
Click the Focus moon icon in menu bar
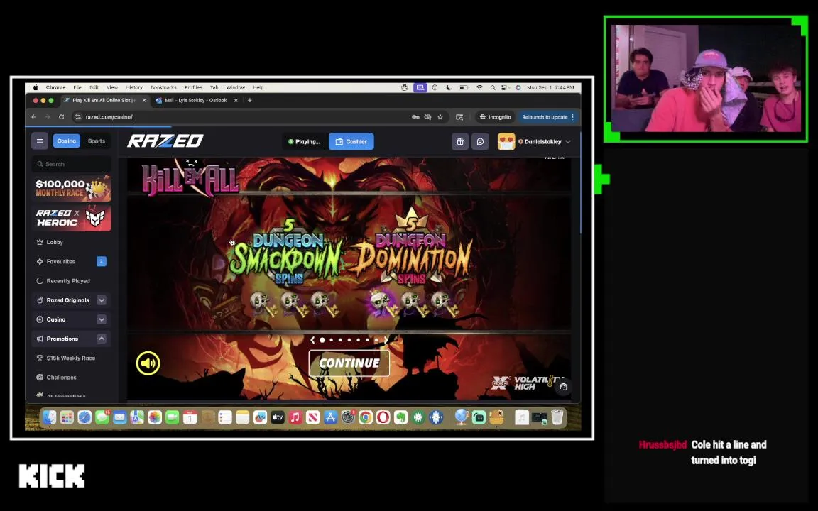coord(449,87)
